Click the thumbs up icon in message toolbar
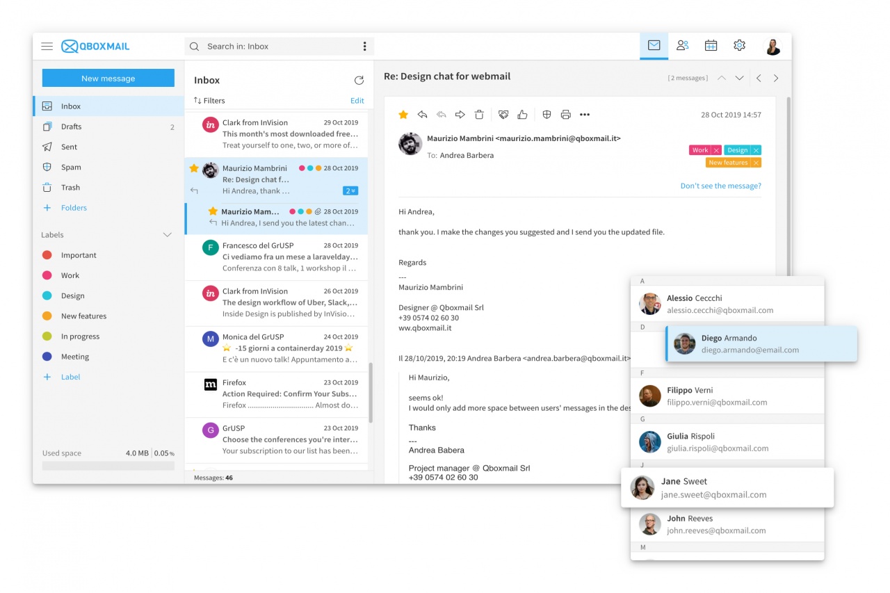 tap(522, 115)
